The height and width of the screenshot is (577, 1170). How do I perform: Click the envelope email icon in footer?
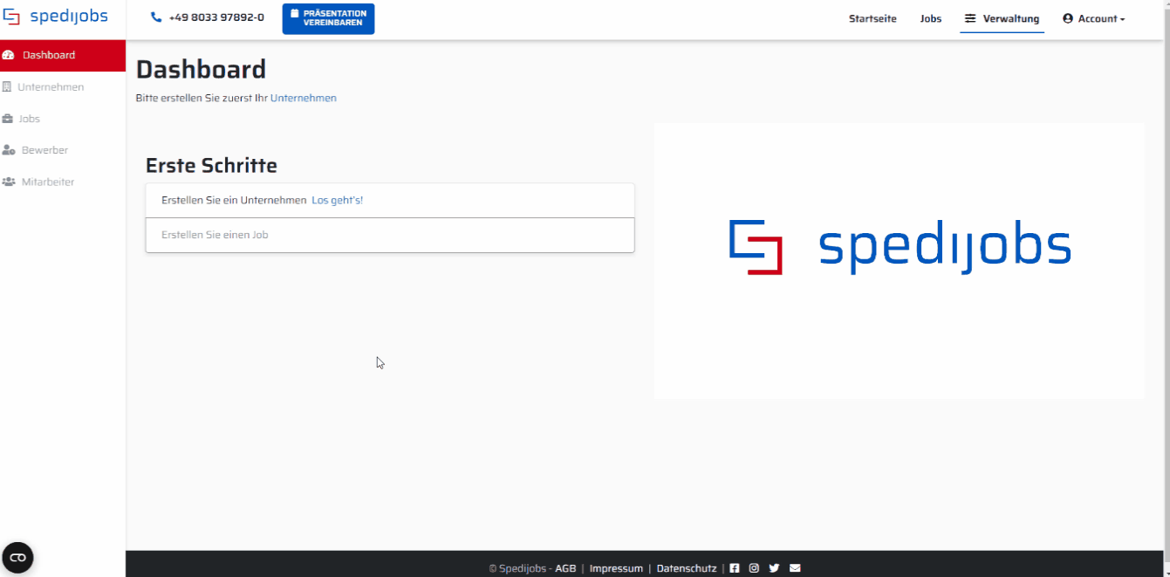[795, 568]
